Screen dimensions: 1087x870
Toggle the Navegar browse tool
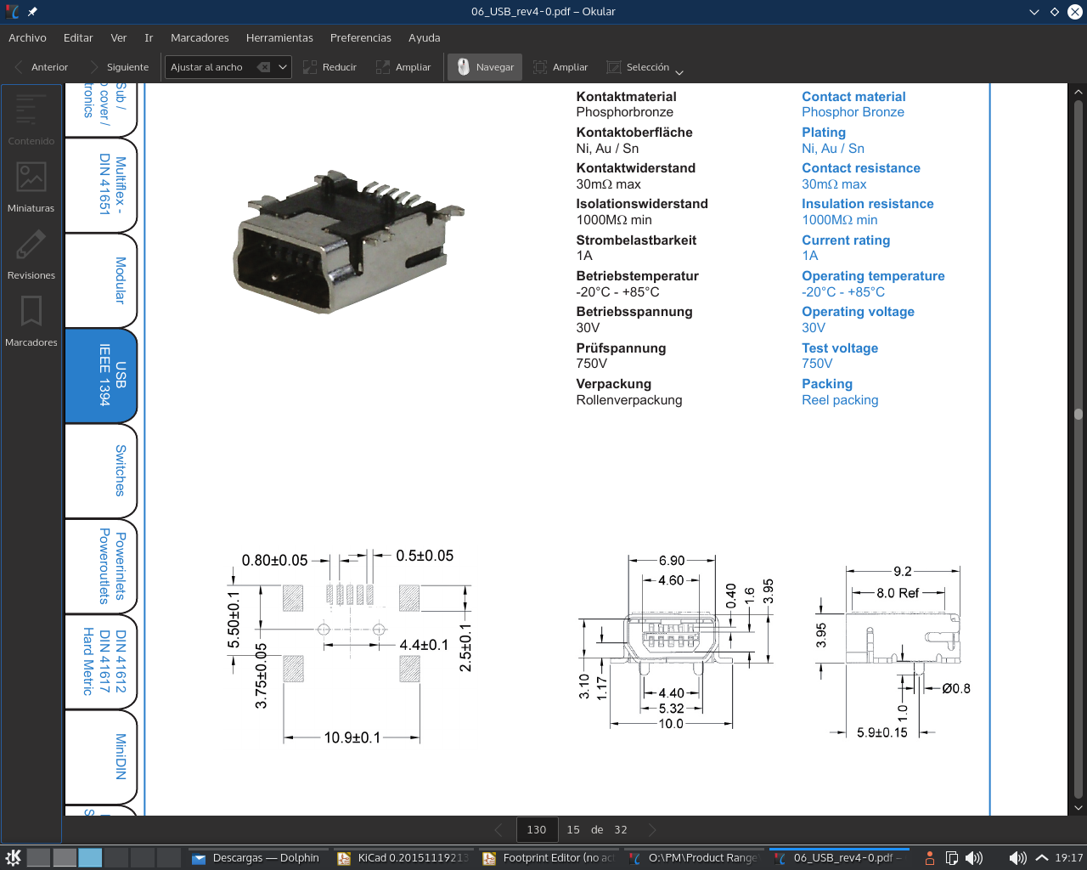pos(486,67)
